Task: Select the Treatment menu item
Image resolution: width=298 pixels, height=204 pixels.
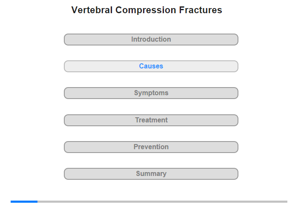Action: (151, 120)
